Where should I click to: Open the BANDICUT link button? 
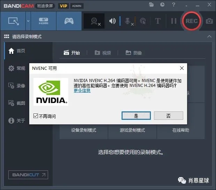pyautogui.click(x=28, y=175)
